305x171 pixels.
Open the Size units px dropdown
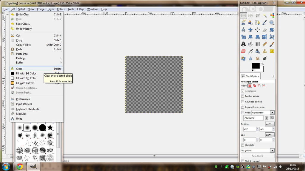(270, 135)
